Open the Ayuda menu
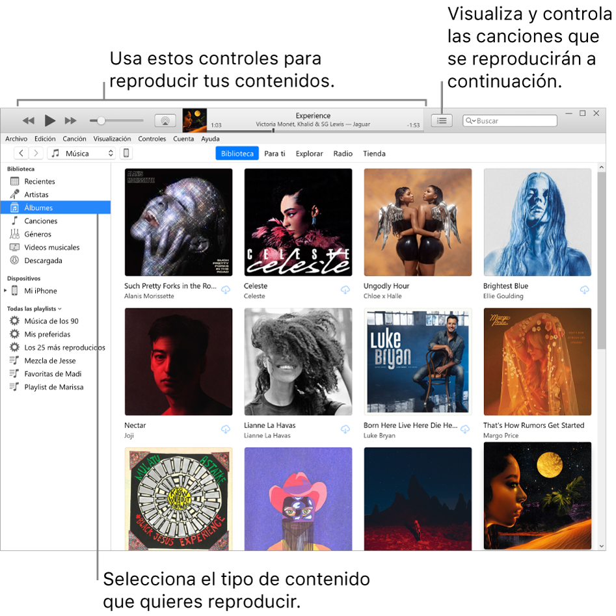 tap(210, 139)
